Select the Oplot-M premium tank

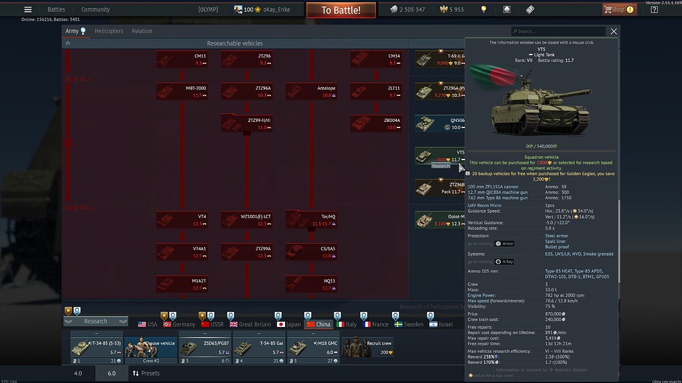(x=440, y=220)
